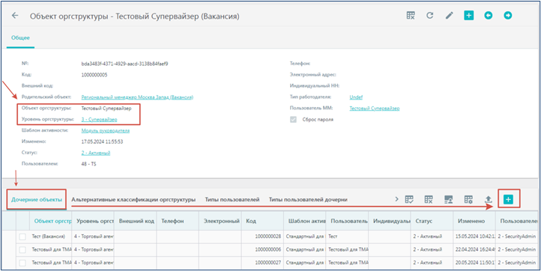Viewport: 541px width, 271px height.
Task: Open table settings gear icon in child toolbar
Action: click(x=468, y=199)
